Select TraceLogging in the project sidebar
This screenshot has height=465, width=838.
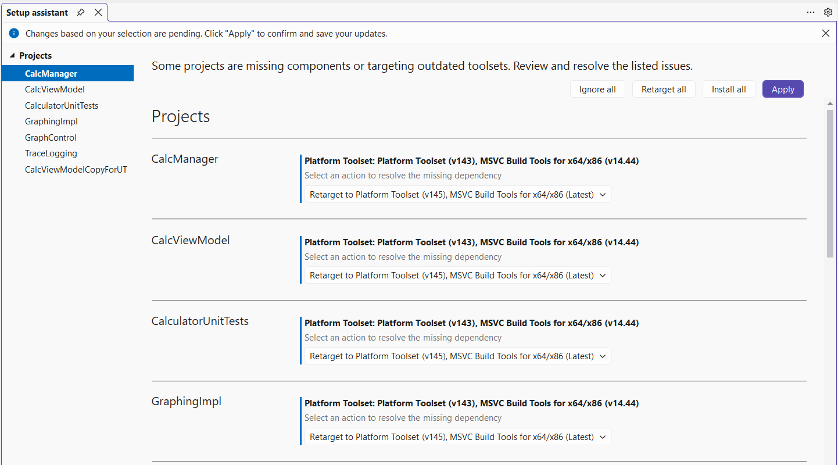point(51,153)
